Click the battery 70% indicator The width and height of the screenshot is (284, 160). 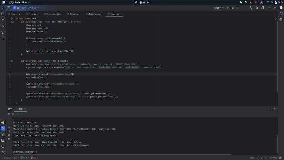[279, 2]
